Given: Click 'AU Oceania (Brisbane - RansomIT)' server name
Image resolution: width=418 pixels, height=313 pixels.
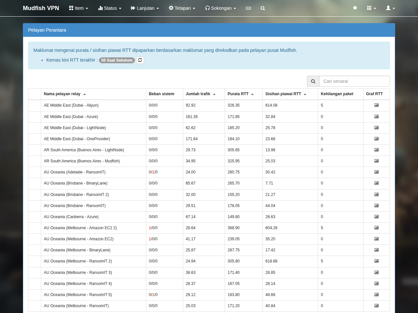Looking at the screenshot, I should (x=75, y=206).
